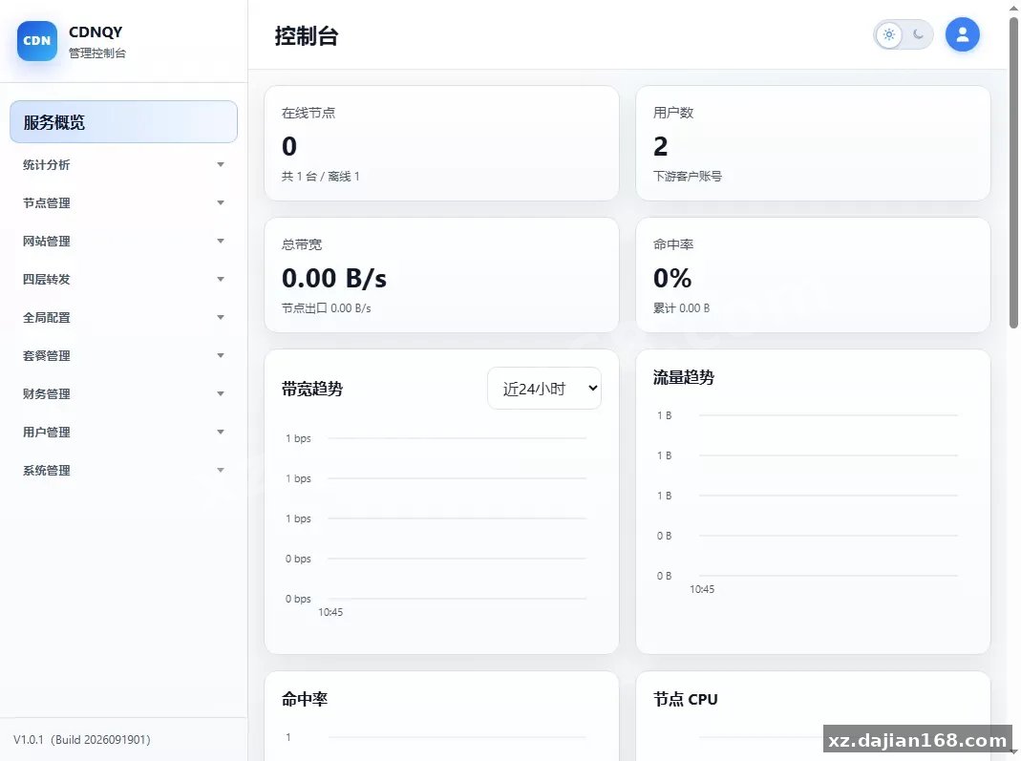The height and width of the screenshot is (761, 1021).
Task: Click the 在线节点 card label
Action: (x=308, y=113)
